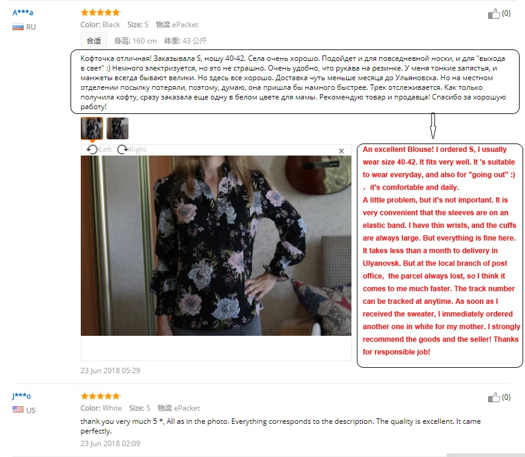Click the five-star rating on A***a's review
This screenshot has width=525, height=457.
pyautogui.click(x=101, y=13)
